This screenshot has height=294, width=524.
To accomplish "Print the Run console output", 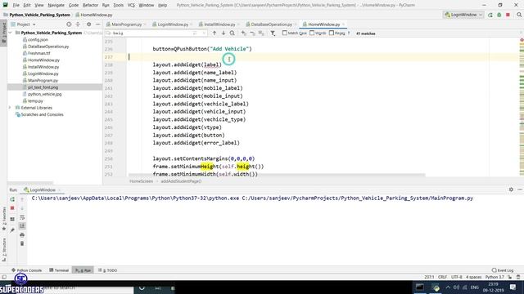I will pos(22,235).
